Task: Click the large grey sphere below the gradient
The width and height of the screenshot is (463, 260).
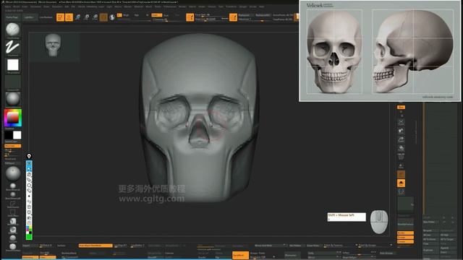Action: [13, 174]
